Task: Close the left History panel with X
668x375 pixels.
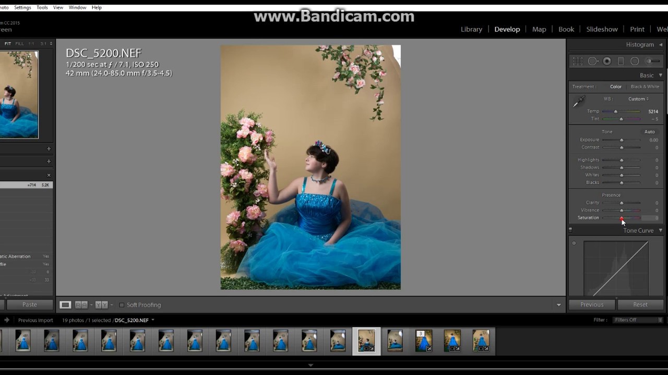Action: [x=49, y=175]
